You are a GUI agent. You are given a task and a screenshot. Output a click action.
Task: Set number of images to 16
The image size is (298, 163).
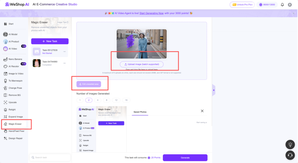[126, 100]
